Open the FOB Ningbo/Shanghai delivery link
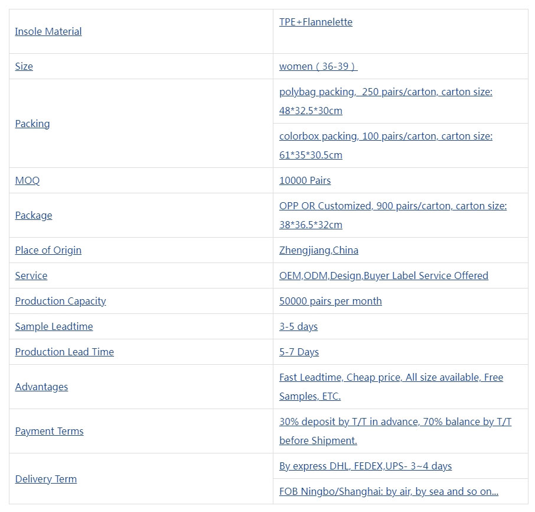This screenshot has height=512, width=535. pos(389,491)
